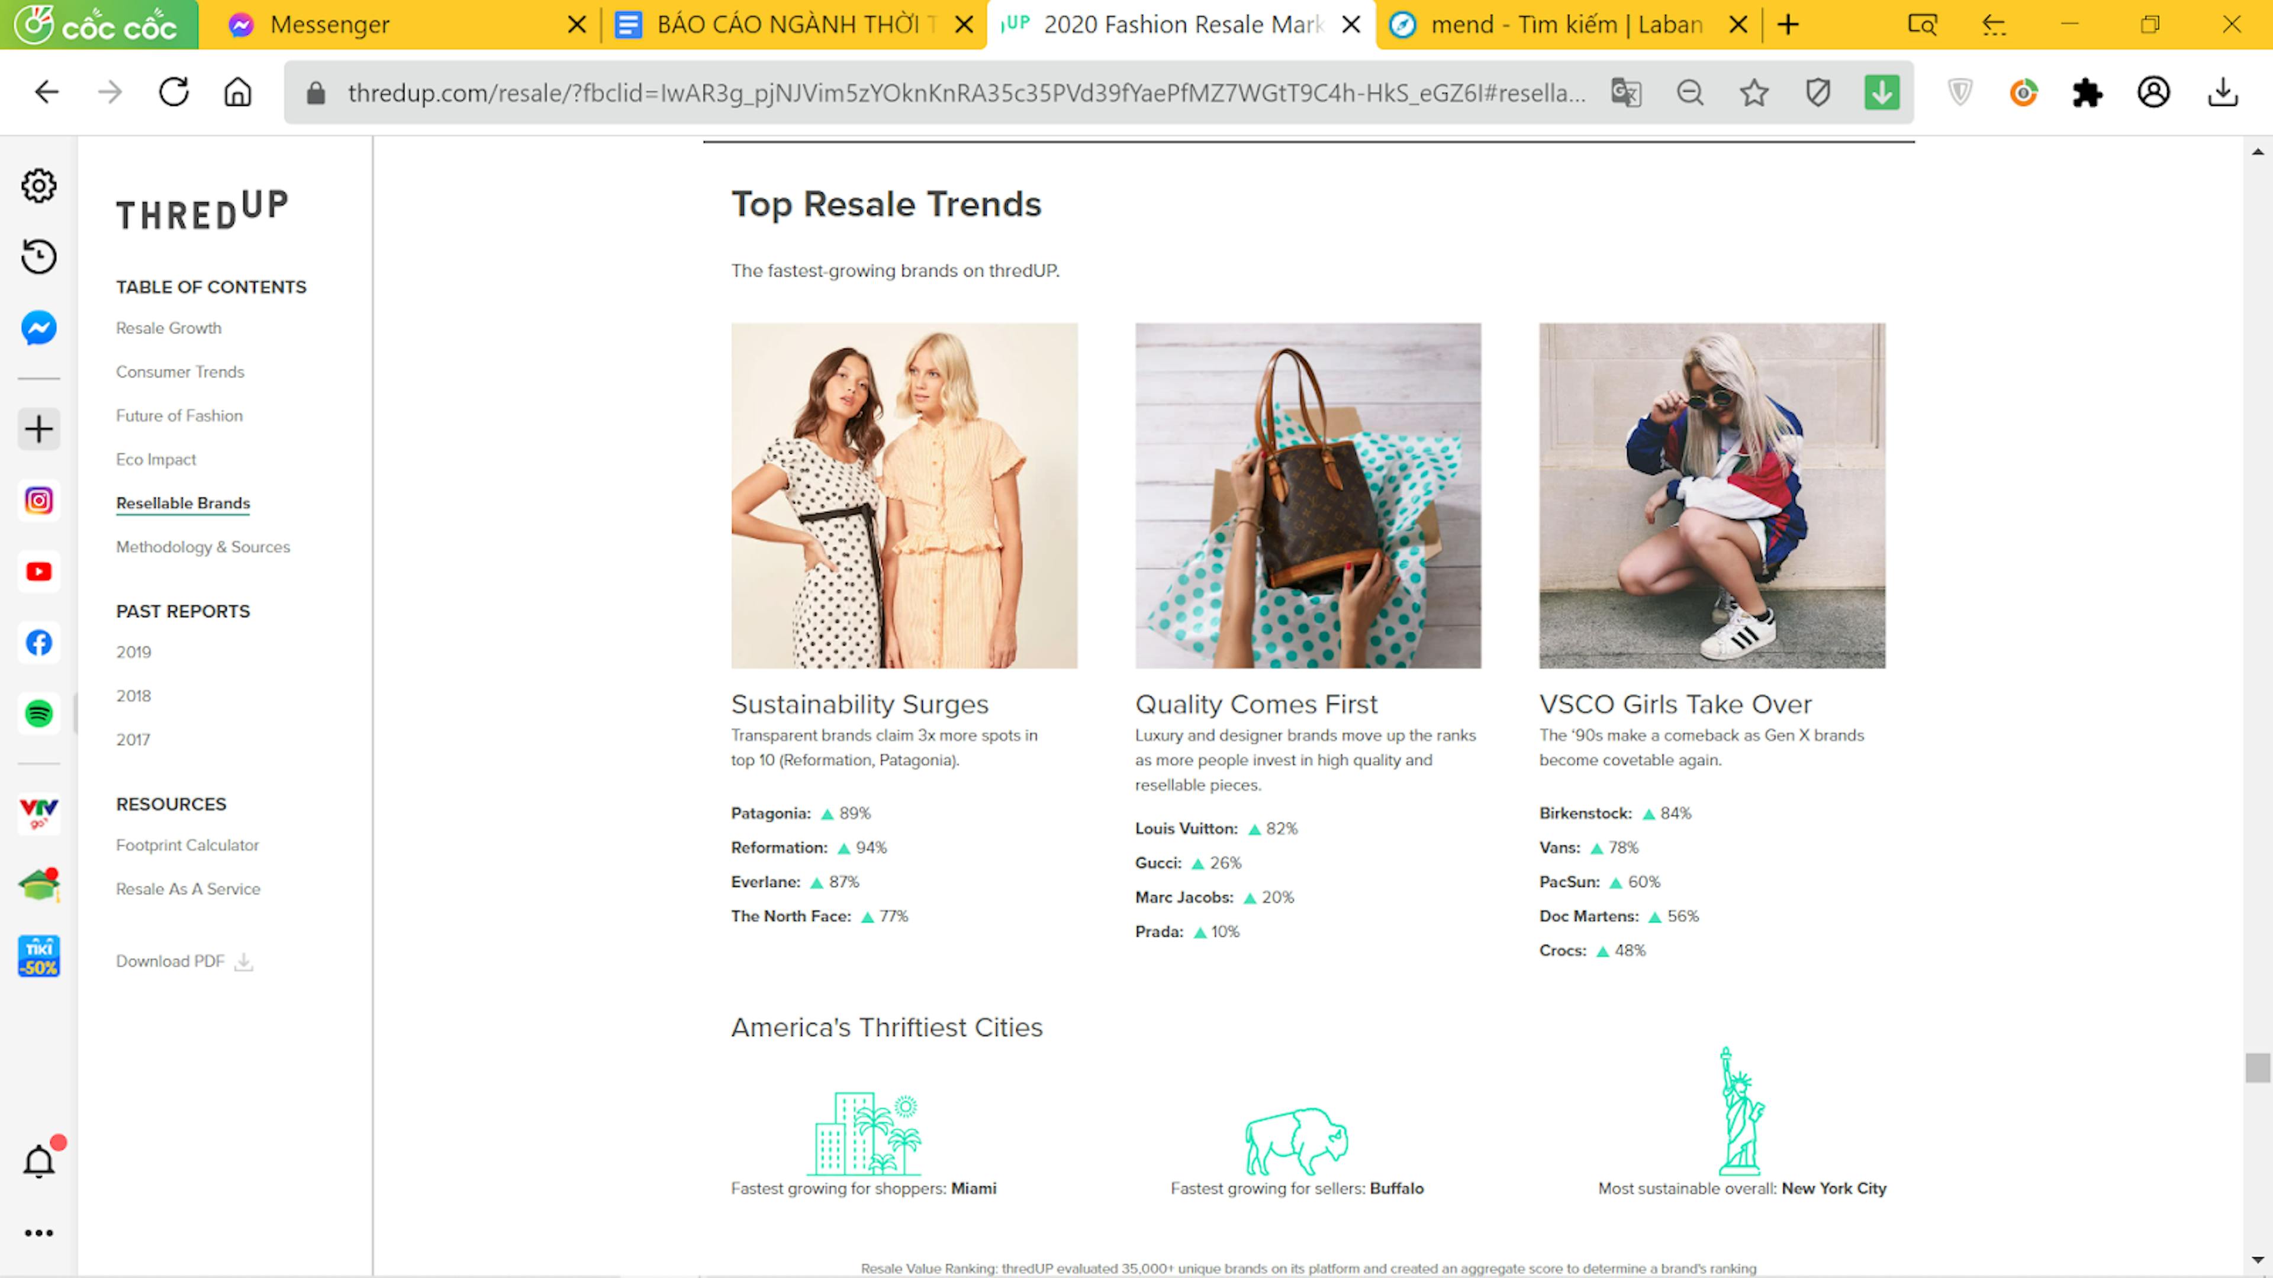Open sidebar settings gear icon
Screen dimensions: 2273x1278
coord(39,186)
